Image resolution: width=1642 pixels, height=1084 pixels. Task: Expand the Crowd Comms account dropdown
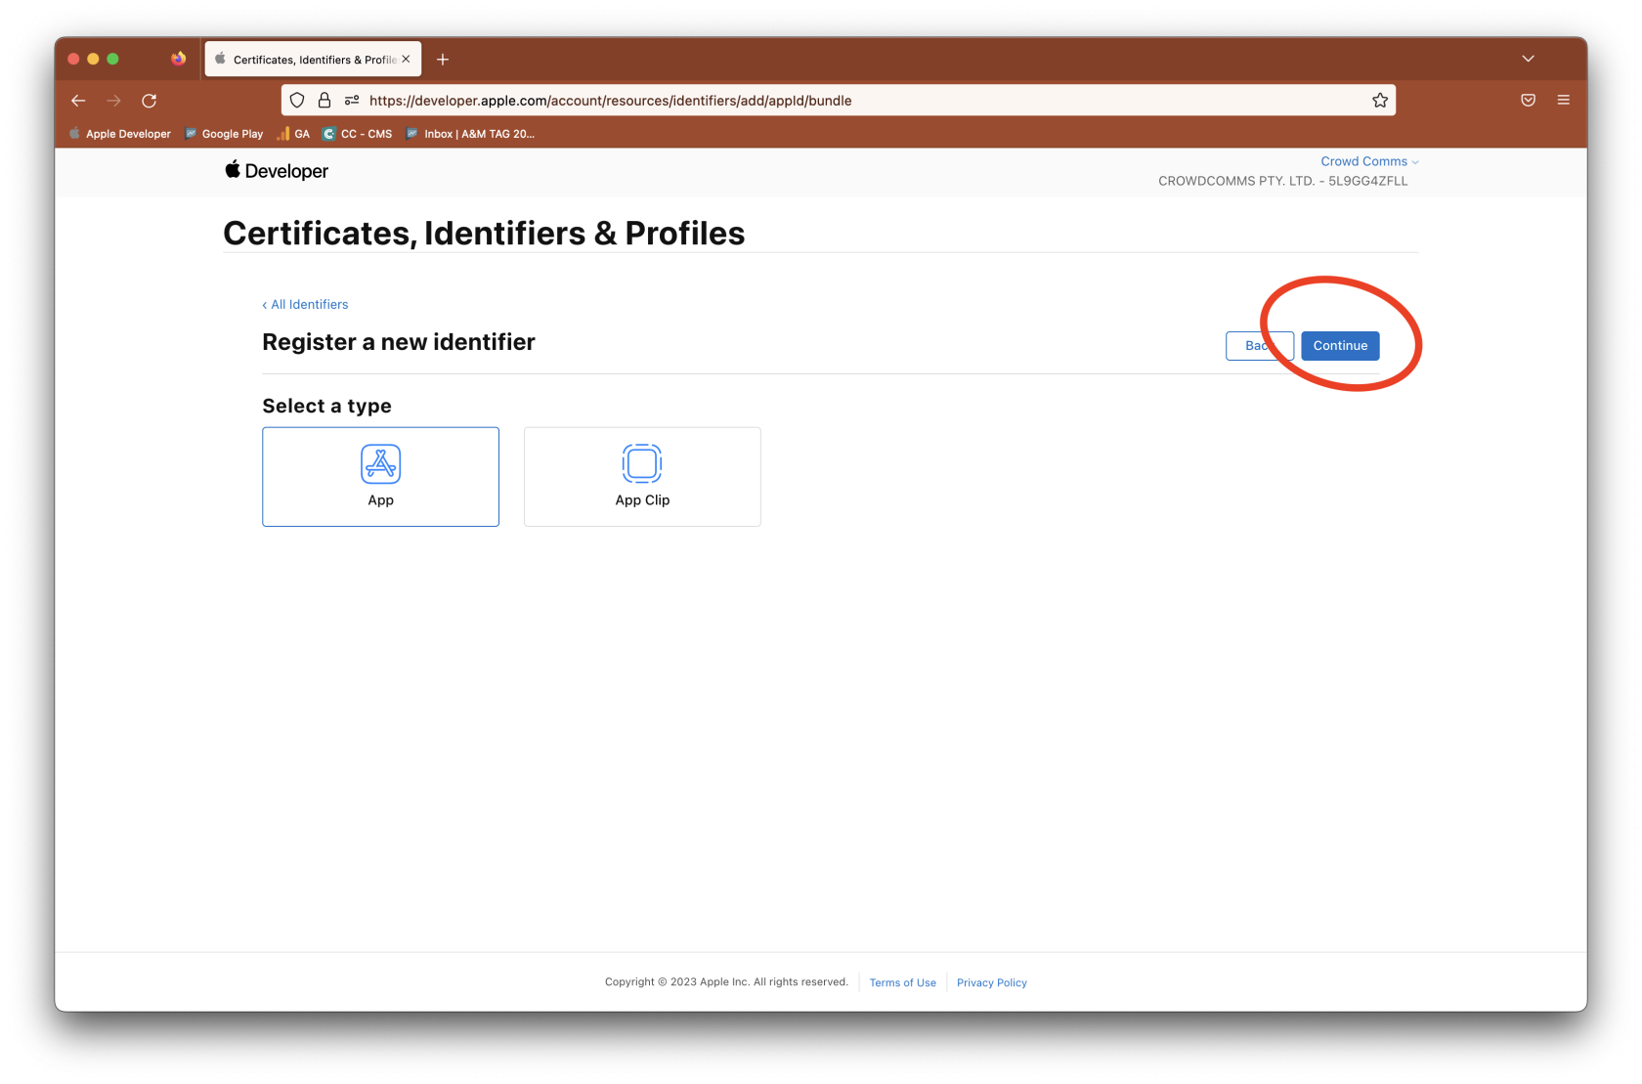tap(1368, 161)
